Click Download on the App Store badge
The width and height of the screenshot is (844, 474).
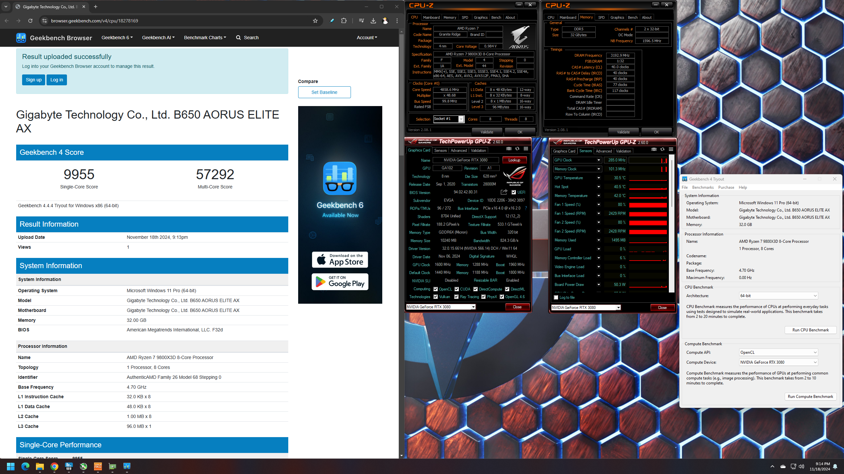340,260
